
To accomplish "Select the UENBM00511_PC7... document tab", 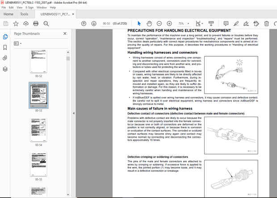I will [55, 14].
